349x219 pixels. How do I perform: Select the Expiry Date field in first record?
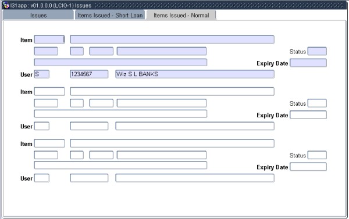point(308,63)
